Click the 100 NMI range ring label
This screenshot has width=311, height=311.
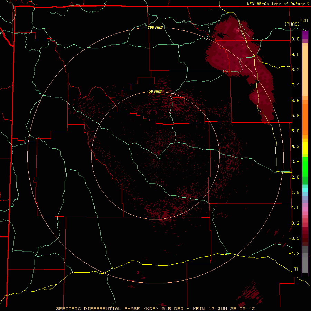coord(155,27)
